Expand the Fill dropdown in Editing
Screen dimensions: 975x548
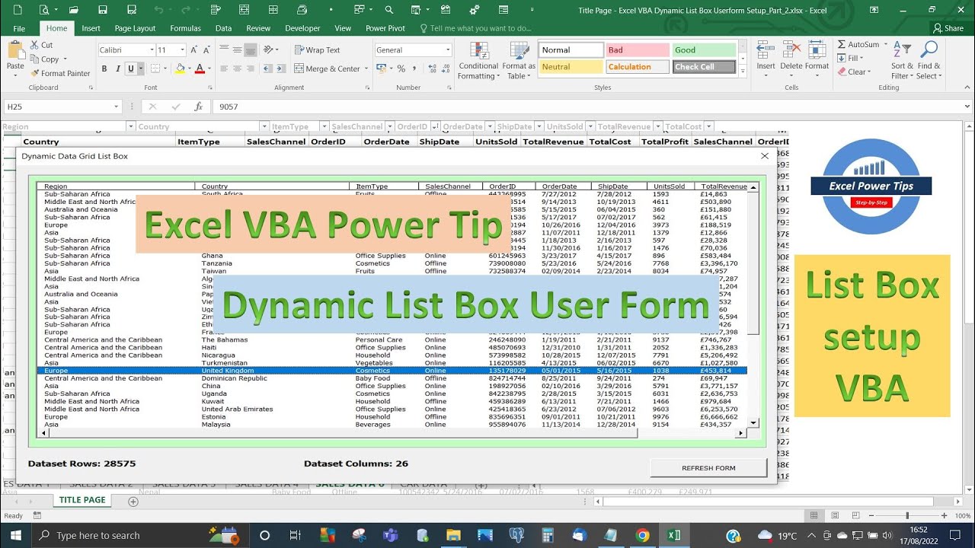coord(863,59)
